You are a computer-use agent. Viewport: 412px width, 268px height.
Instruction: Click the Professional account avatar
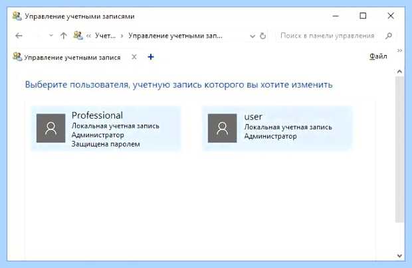(x=51, y=128)
